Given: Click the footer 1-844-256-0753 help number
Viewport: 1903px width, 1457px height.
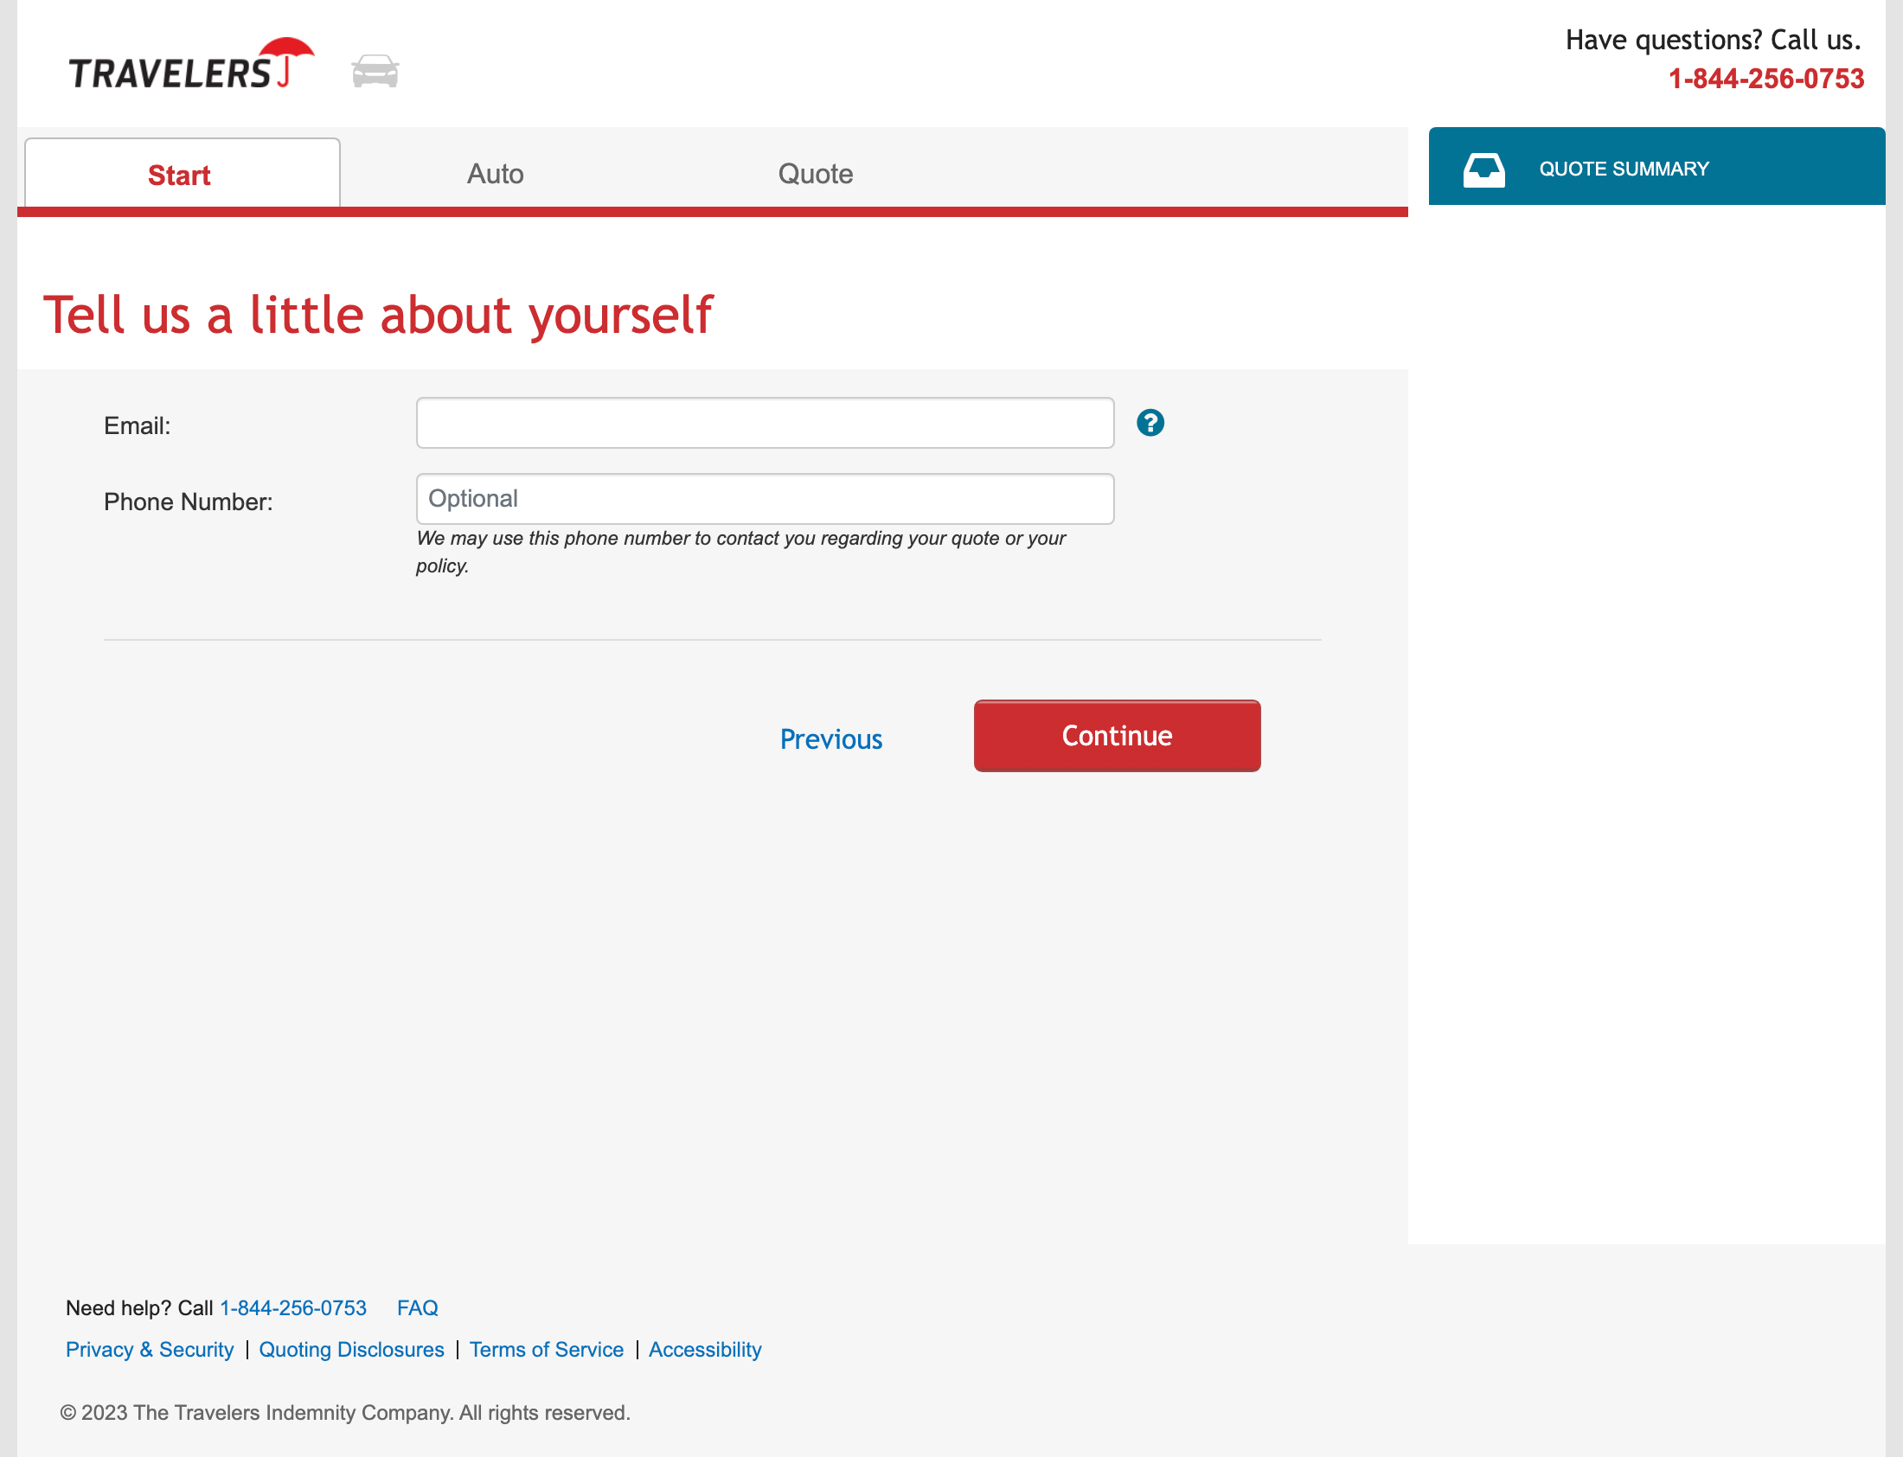Looking at the screenshot, I should click(x=293, y=1307).
